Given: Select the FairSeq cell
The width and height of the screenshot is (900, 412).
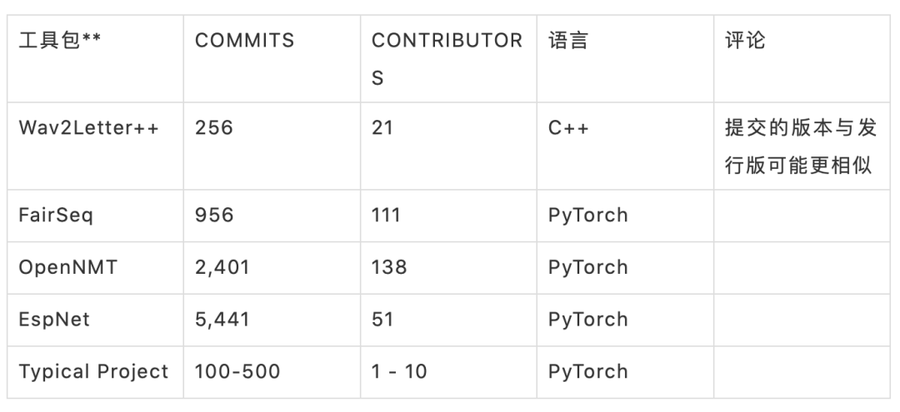Looking at the screenshot, I should coord(56,216).
